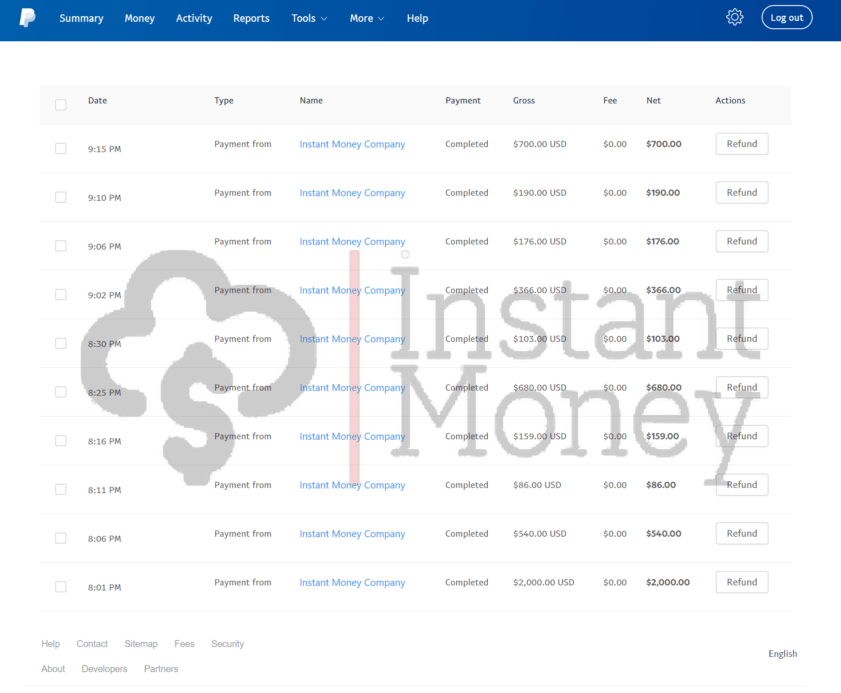Open the Partners footer link

tap(161, 669)
